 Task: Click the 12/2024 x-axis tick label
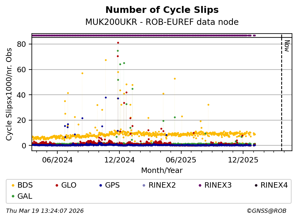click(x=119, y=160)
